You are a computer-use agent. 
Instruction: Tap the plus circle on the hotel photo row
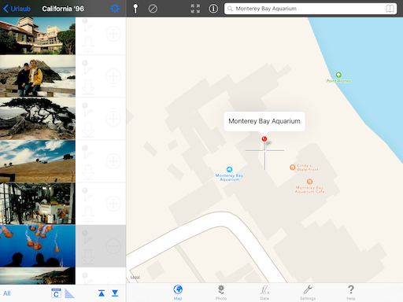[x=113, y=34]
